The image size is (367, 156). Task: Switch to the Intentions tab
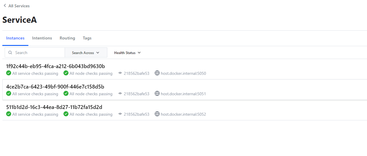tap(42, 38)
